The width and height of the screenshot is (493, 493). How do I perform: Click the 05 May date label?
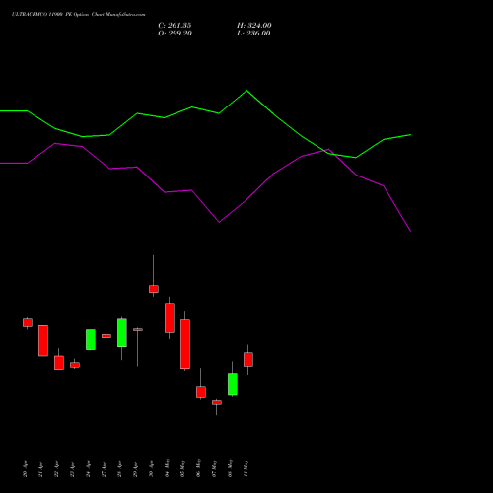[x=183, y=468]
